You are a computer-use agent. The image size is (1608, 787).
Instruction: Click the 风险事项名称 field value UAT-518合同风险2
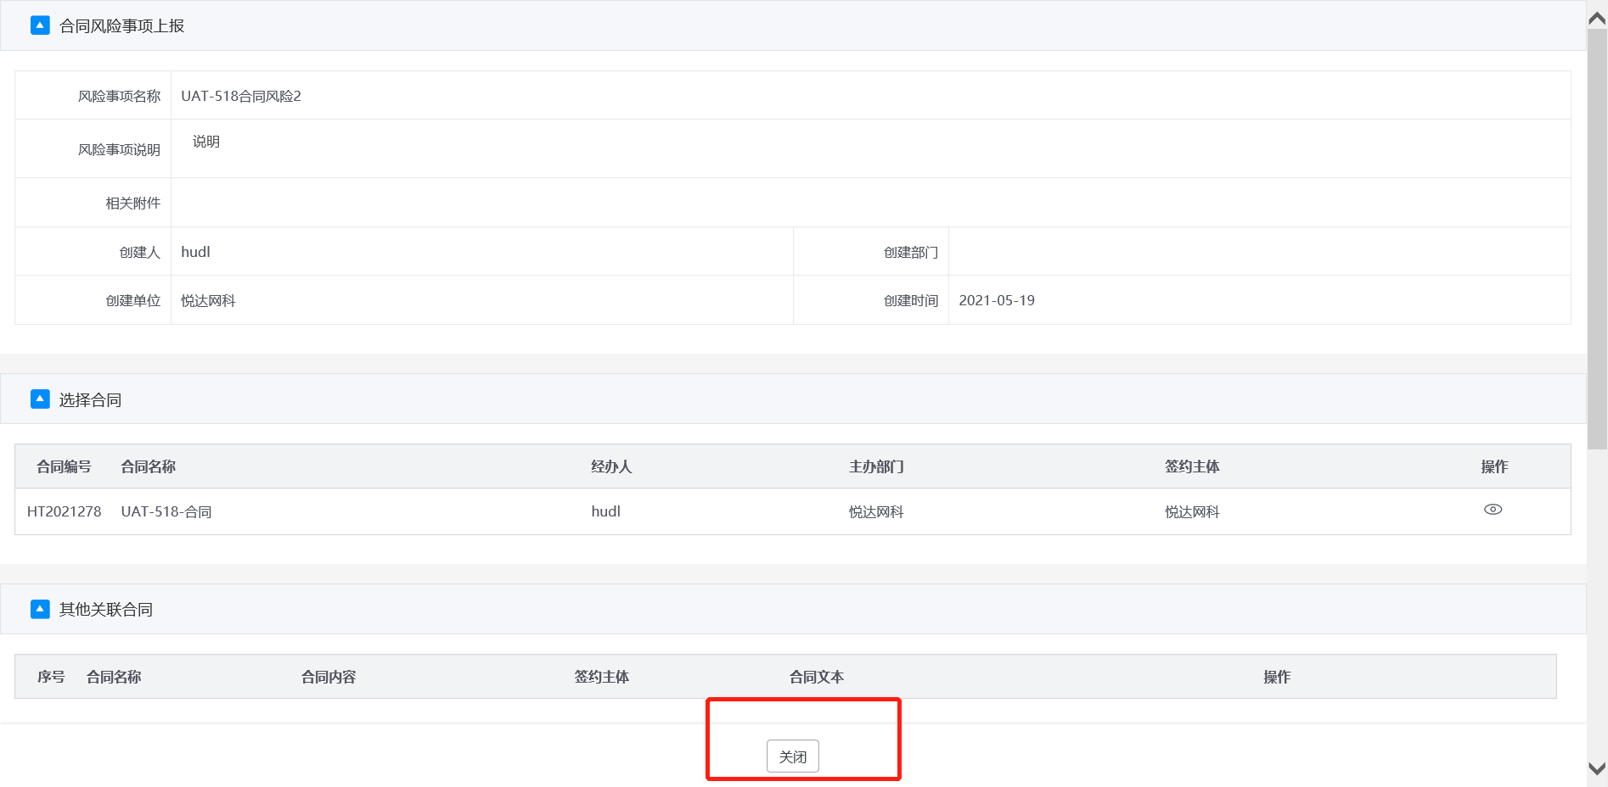241,96
